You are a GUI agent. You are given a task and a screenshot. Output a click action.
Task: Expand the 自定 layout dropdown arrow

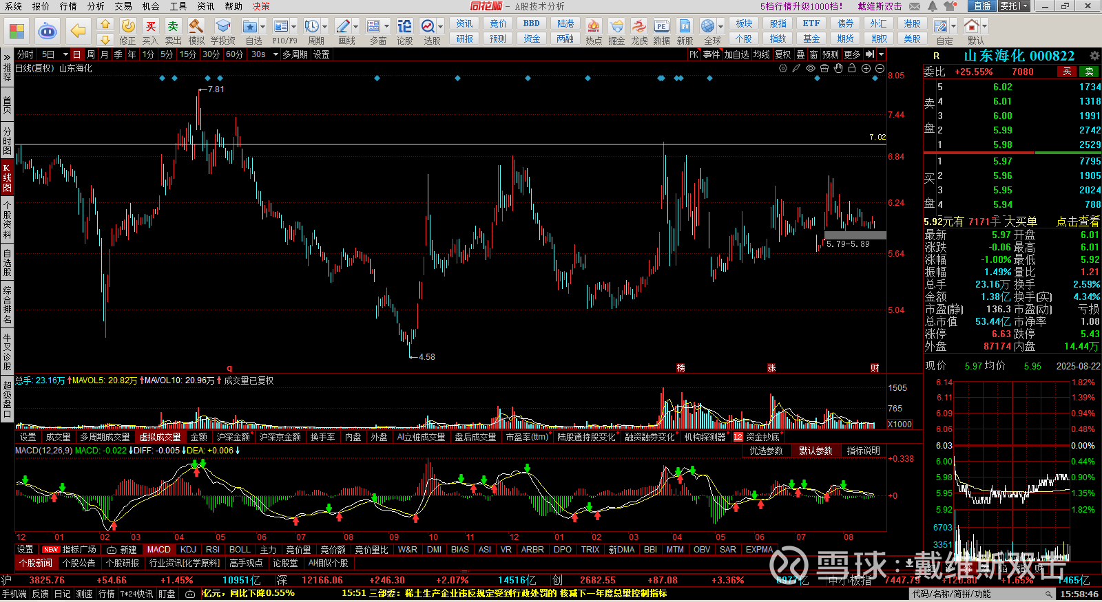click(953, 26)
